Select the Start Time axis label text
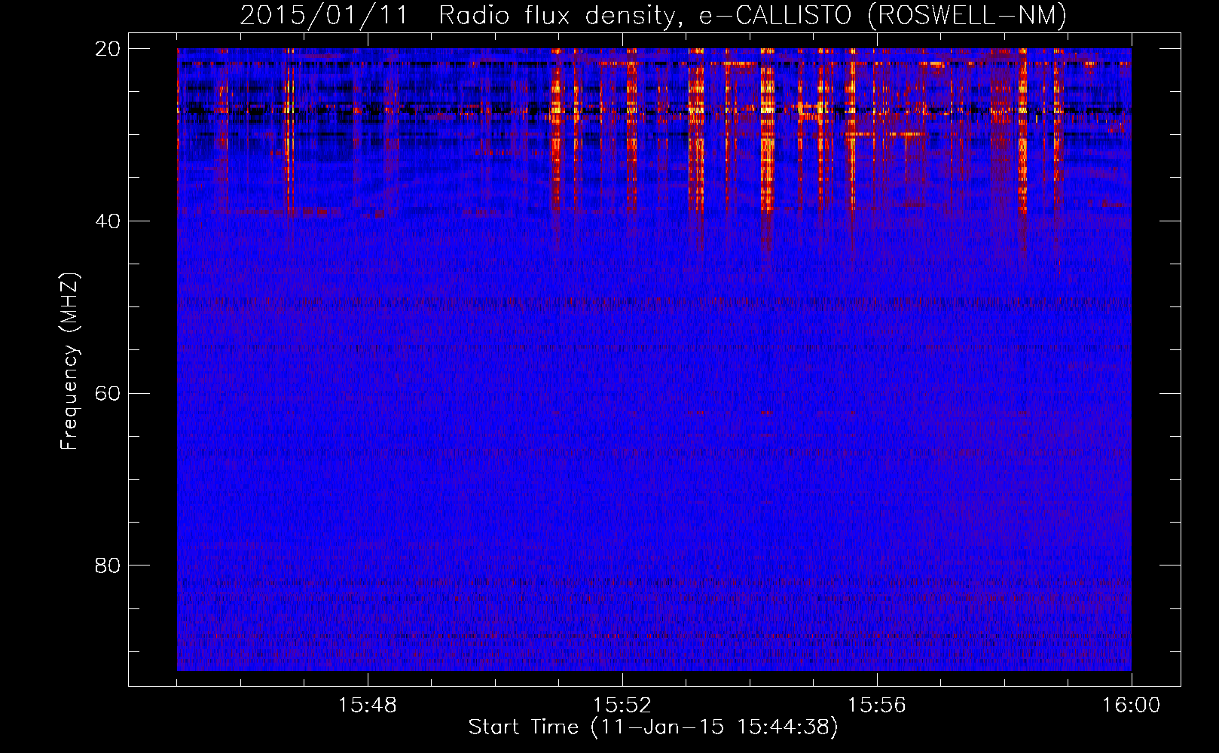The width and height of the screenshot is (1219, 753). (x=653, y=727)
